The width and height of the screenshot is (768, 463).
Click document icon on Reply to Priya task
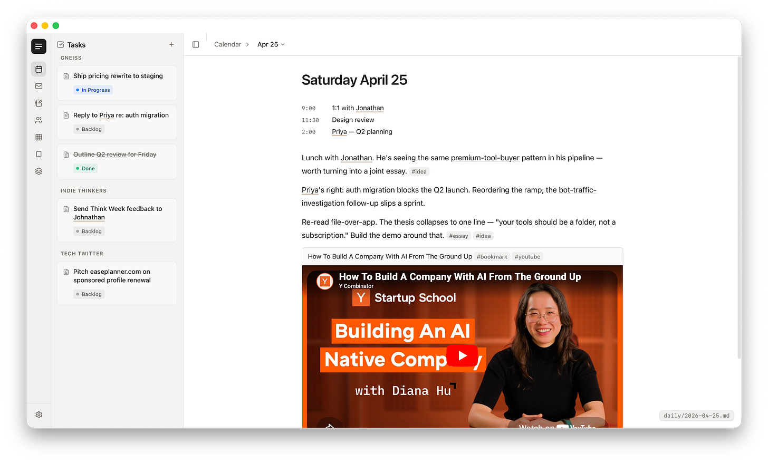click(66, 115)
